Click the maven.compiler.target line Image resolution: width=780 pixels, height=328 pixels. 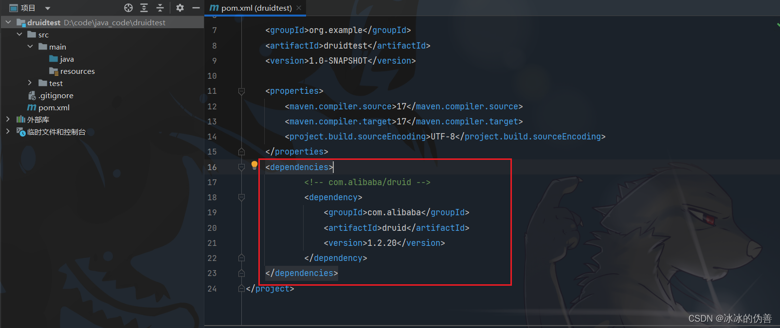coord(404,121)
